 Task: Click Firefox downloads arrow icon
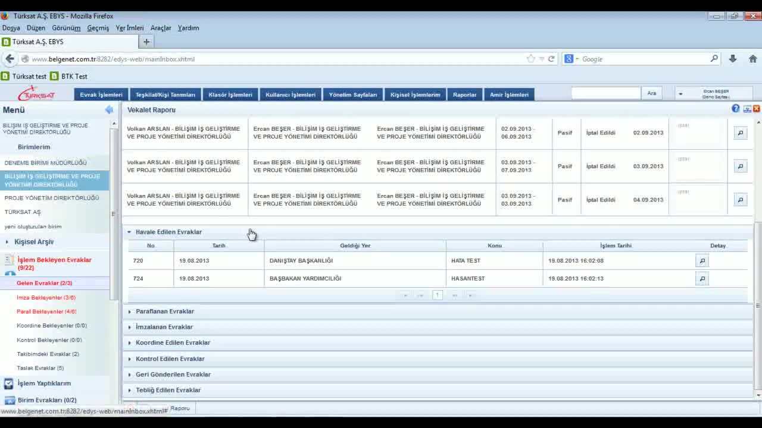pyautogui.click(x=733, y=59)
